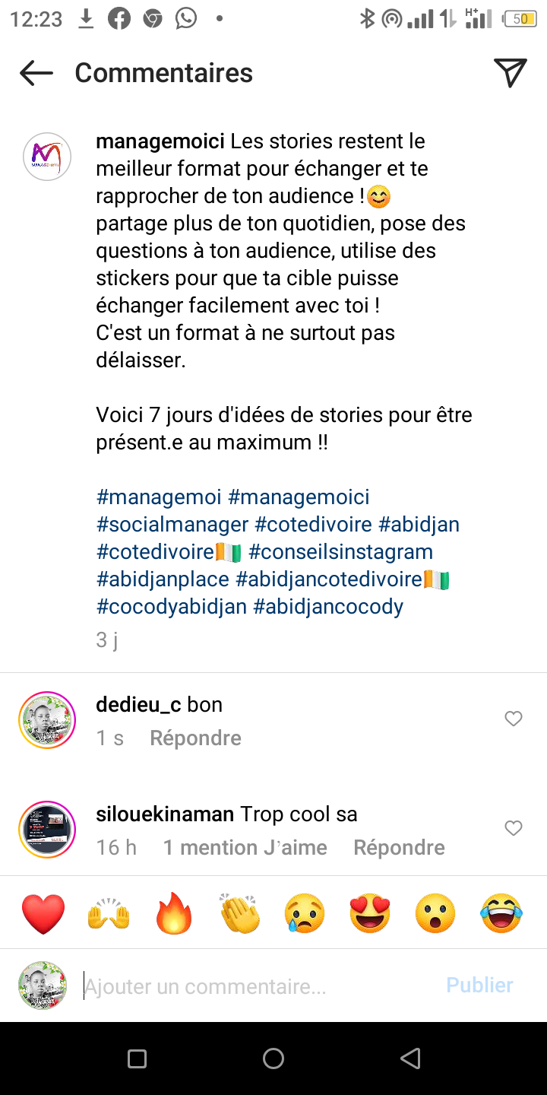Insert fire emoji reaction
The width and height of the screenshot is (547, 1095).
coord(174,913)
